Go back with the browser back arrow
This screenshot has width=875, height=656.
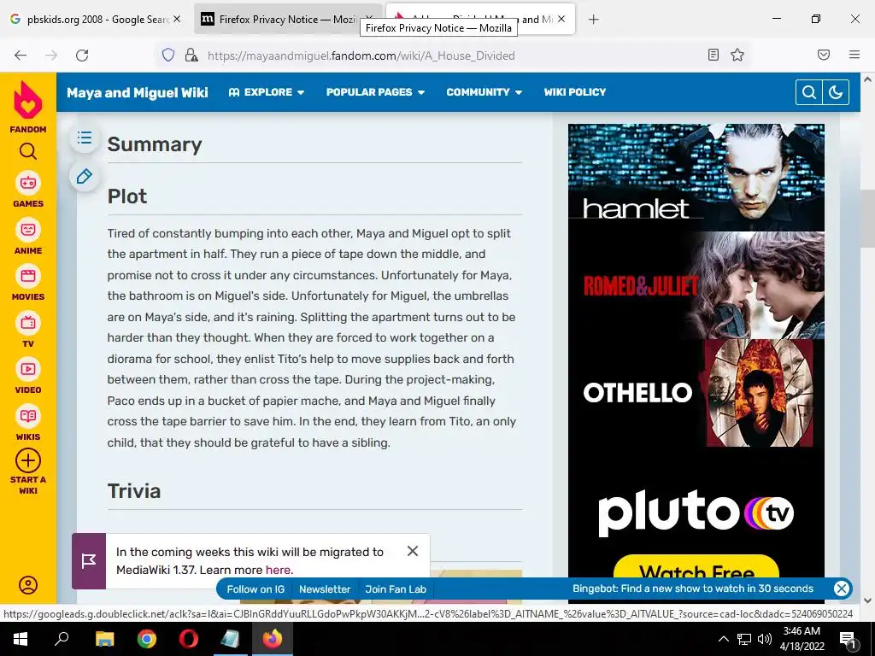click(x=21, y=56)
